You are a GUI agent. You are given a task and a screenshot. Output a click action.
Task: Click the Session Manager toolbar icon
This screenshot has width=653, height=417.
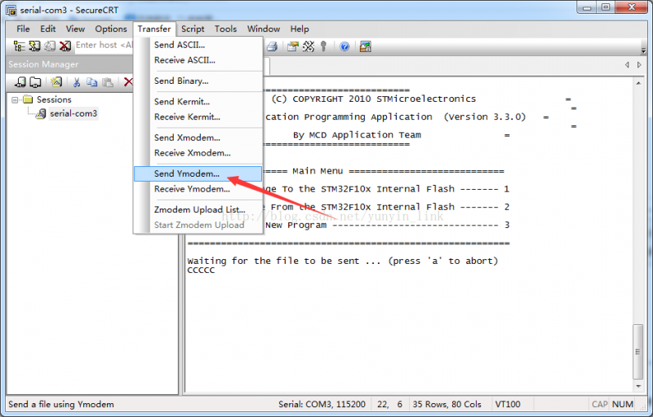19,46
